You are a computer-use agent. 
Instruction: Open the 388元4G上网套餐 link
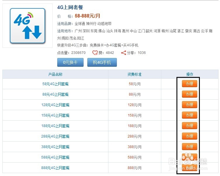point(56,147)
